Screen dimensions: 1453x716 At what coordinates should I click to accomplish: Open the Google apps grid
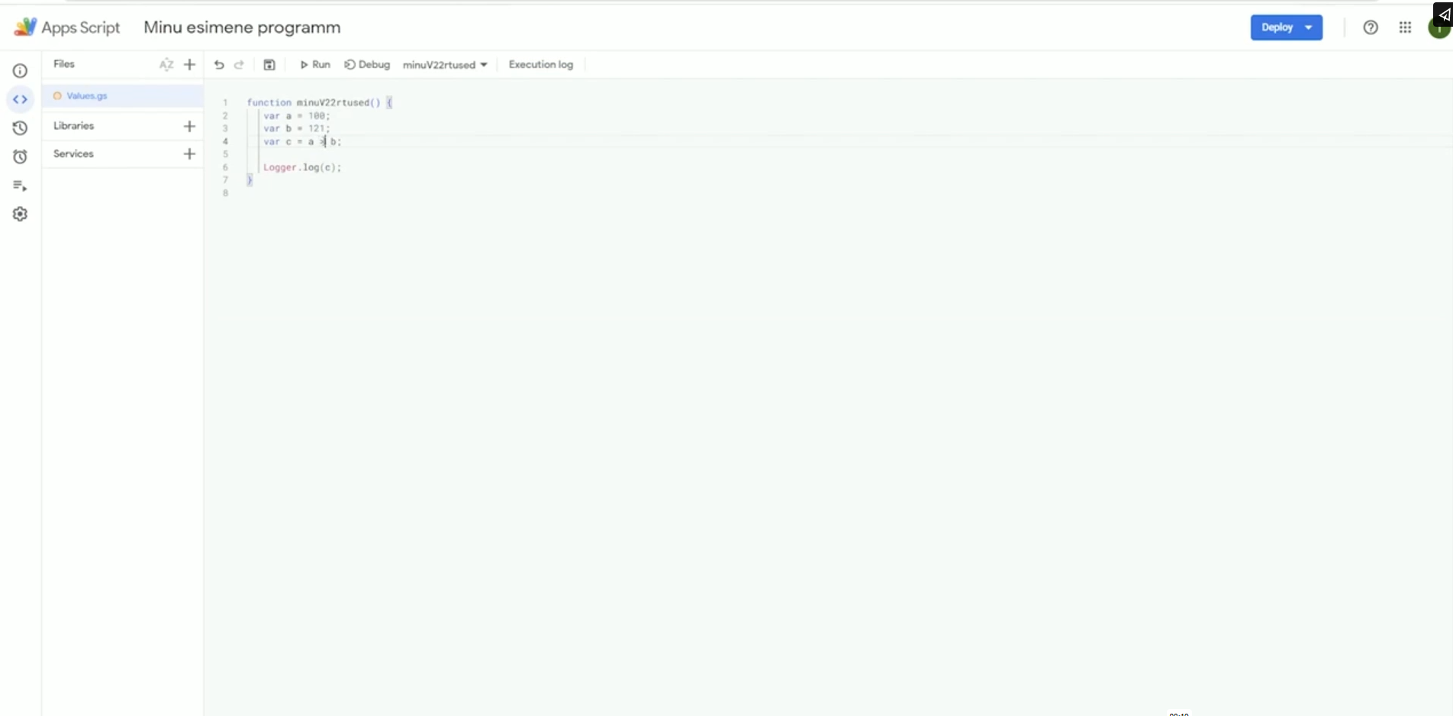click(x=1405, y=27)
